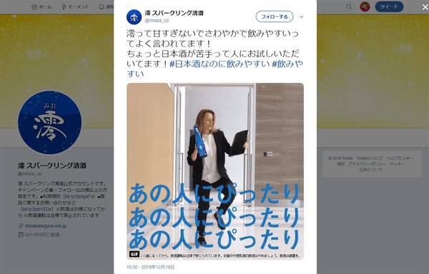This screenshot has width=429, height=274.
Task: Open hashtag #日本酒なのに飲みやすい
Action: tap(220, 64)
